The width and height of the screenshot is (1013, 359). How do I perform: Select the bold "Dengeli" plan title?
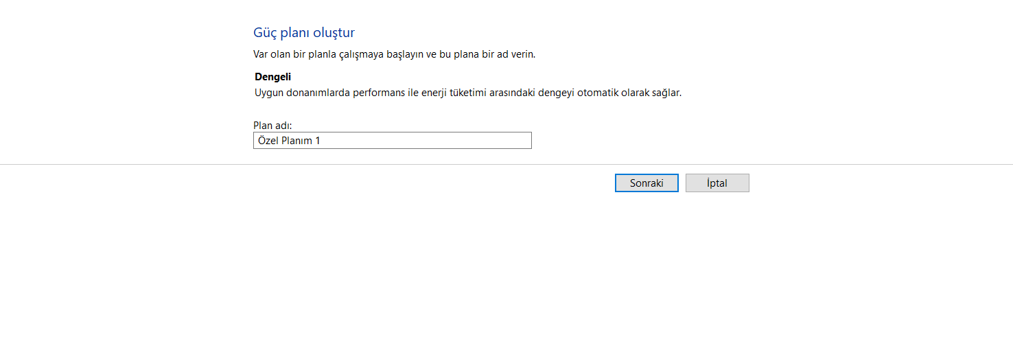(272, 77)
